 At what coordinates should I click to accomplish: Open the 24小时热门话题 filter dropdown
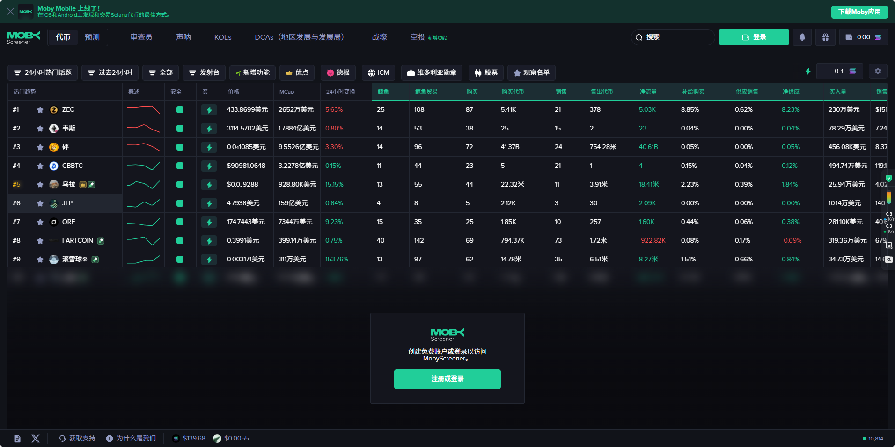coord(43,73)
